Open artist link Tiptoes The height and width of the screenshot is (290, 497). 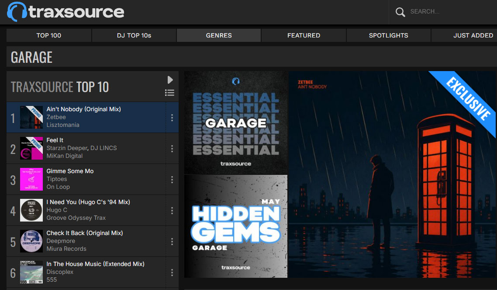pyautogui.click(x=57, y=179)
